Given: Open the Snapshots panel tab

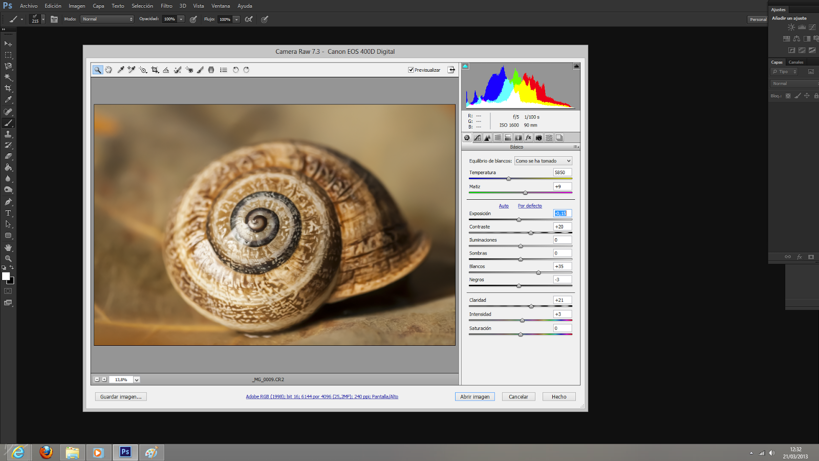Looking at the screenshot, I should 559,138.
